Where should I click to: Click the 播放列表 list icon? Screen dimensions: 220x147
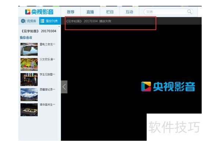coord(42,21)
